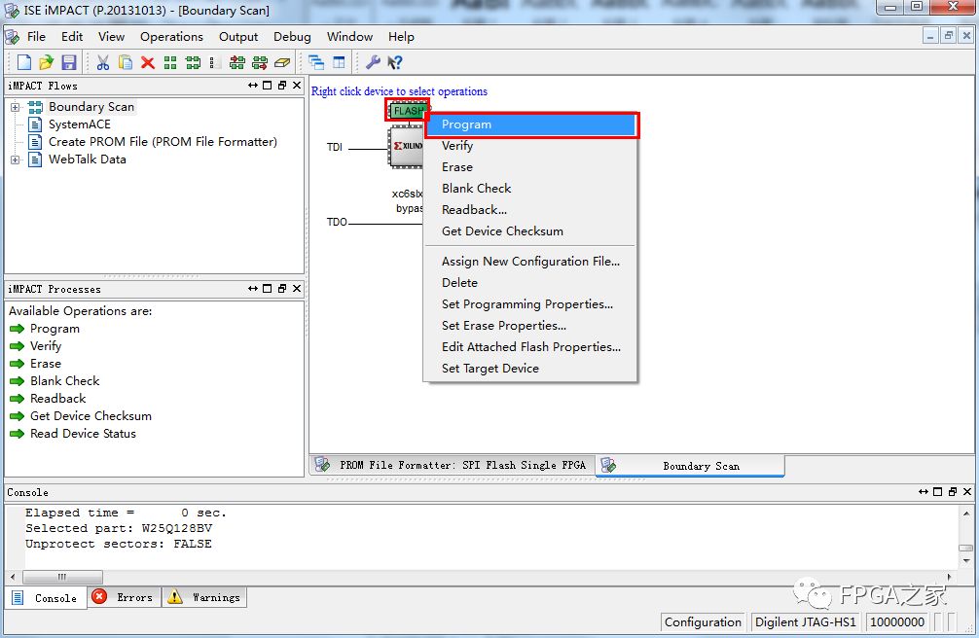Open preferences with the wrench icon
979x638 pixels.
373,62
